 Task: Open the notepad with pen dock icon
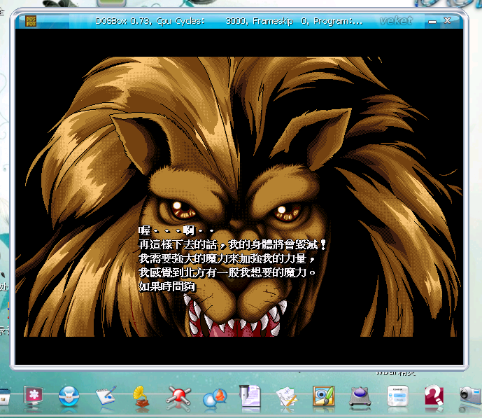point(106,395)
